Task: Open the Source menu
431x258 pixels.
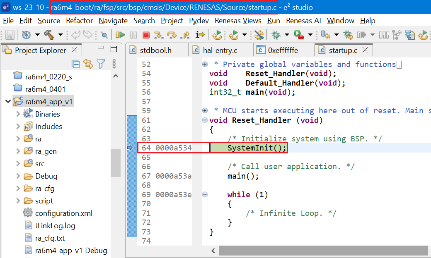Action: tap(49, 21)
